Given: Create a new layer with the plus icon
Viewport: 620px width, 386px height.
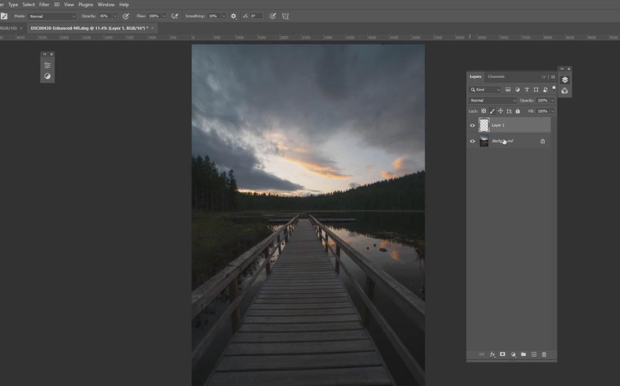Looking at the screenshot, I should [x=534, y=355].
